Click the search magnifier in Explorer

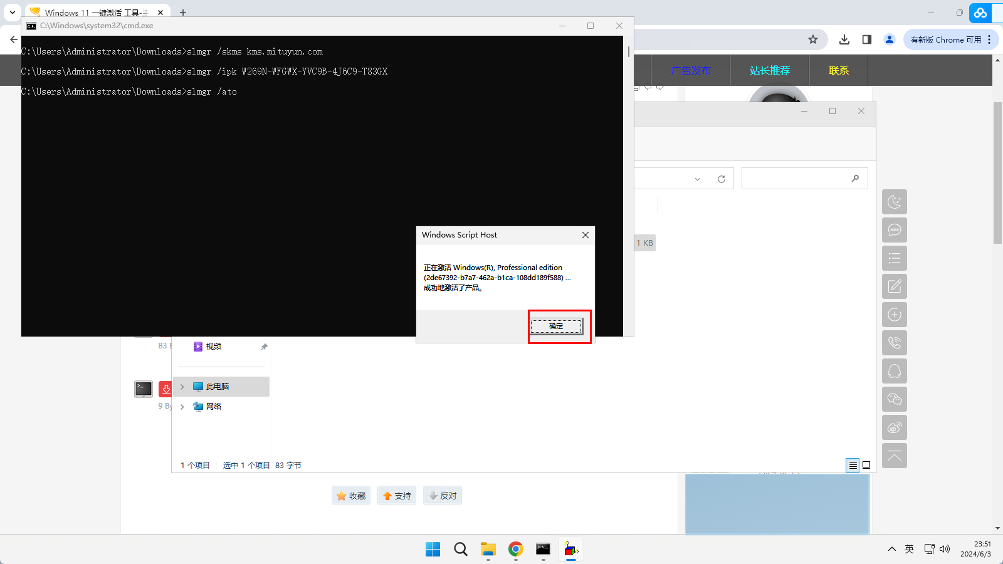click(x=855, y=179)
